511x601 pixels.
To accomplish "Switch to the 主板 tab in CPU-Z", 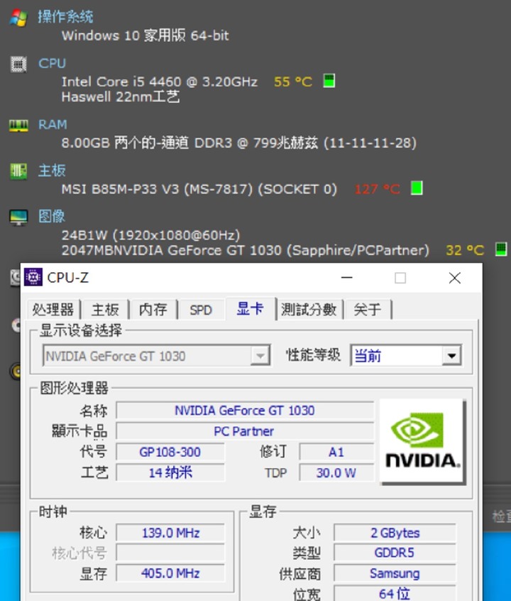I will point(105,309).
